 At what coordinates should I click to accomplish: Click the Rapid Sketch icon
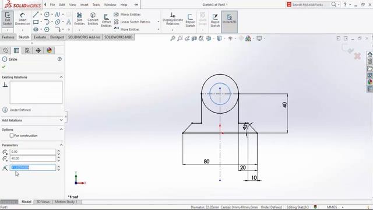215,20
